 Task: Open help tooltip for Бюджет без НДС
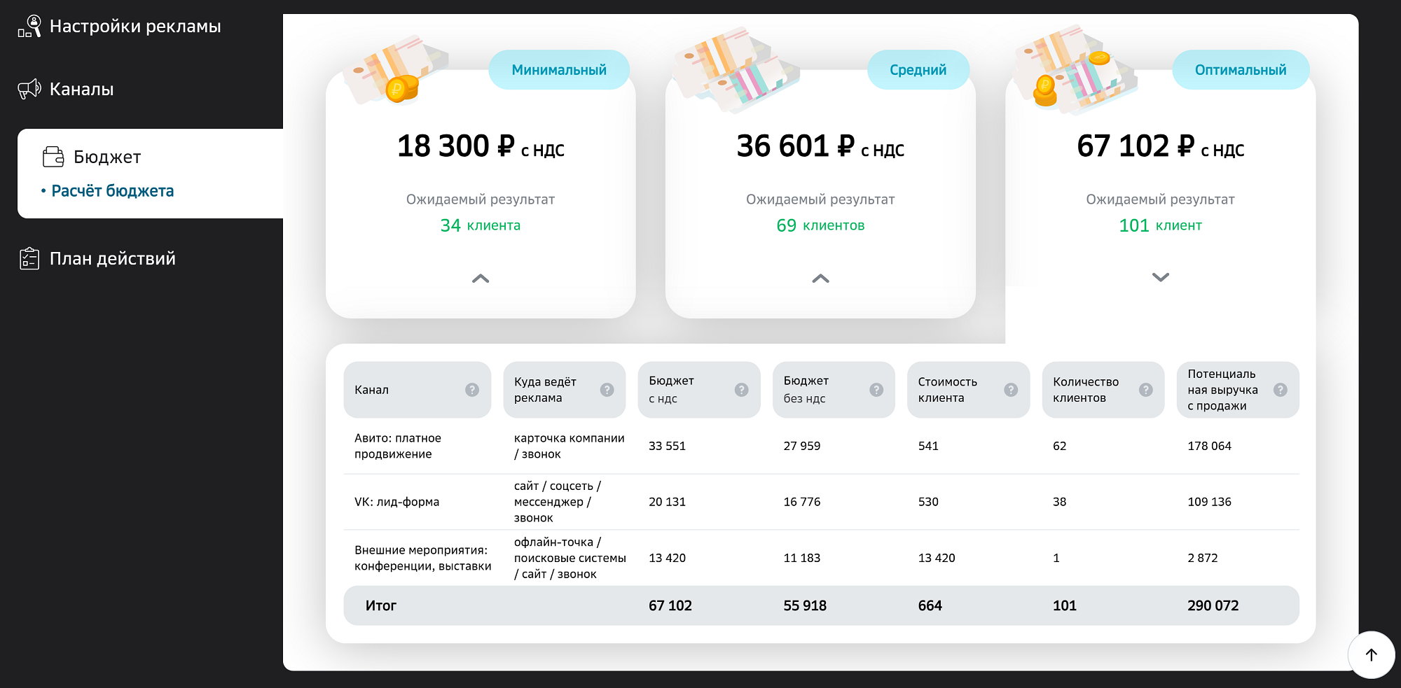click(876, 390)
